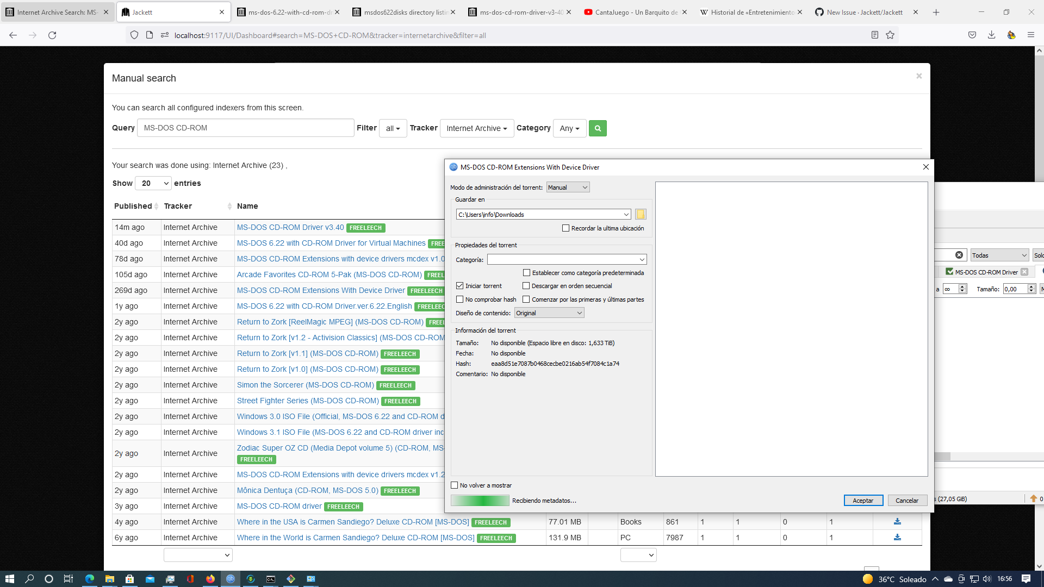1044x587 pixels.
Task: Click the yellow browse folder icon
Action: (641, 214)
